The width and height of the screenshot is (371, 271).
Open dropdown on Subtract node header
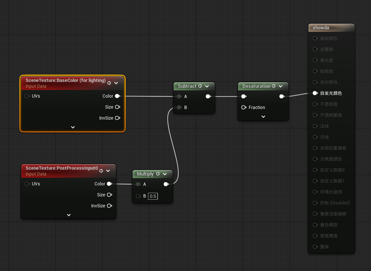pos(207,86)
